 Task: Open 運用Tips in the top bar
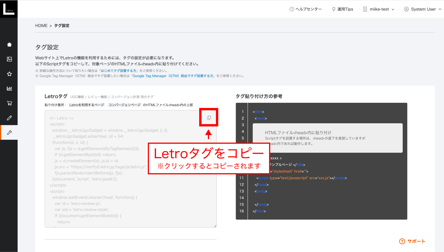point(342,9)
